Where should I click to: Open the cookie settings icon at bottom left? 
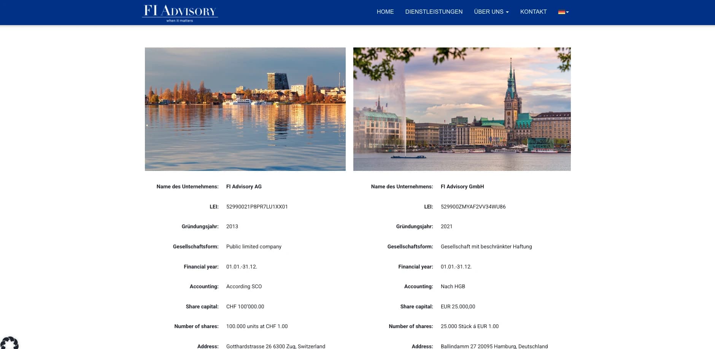click(x=9, y=343)
